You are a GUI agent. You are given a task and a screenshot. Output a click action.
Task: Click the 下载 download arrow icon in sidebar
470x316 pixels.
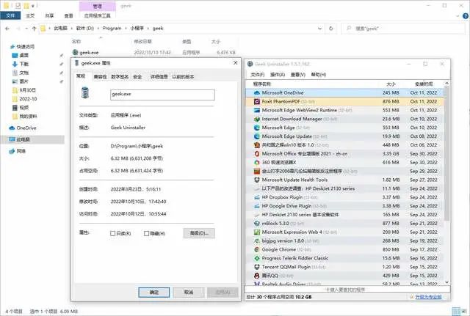pos(15,64)
